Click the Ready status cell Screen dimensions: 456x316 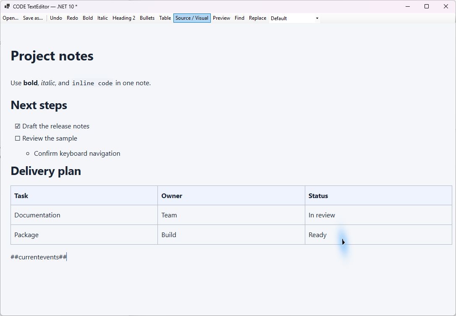tap(378, 235)
